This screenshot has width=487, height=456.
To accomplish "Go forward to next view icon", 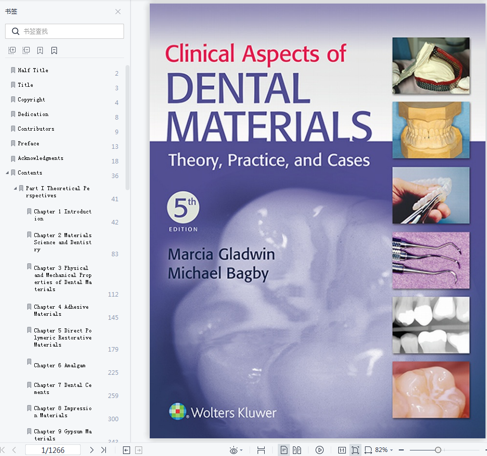I will 139,450.
